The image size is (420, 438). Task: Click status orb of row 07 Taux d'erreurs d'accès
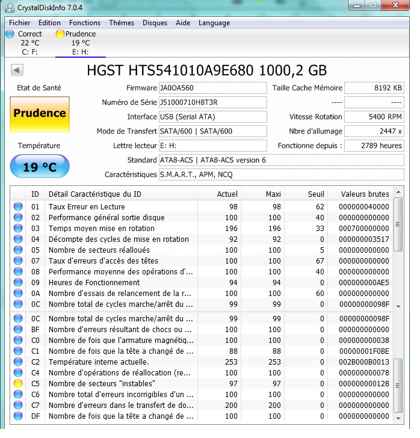[18, 261]
